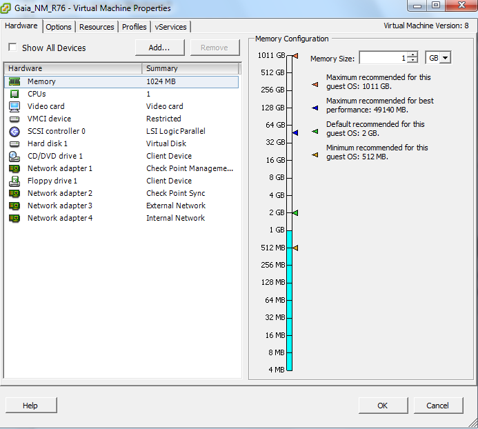Confirm changes with the OK button
The width and height of the screenshot is (478, 429).
pos(383,406)
